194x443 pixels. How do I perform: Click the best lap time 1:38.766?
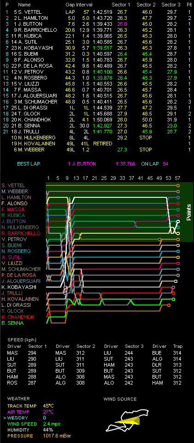coord(125,164)
